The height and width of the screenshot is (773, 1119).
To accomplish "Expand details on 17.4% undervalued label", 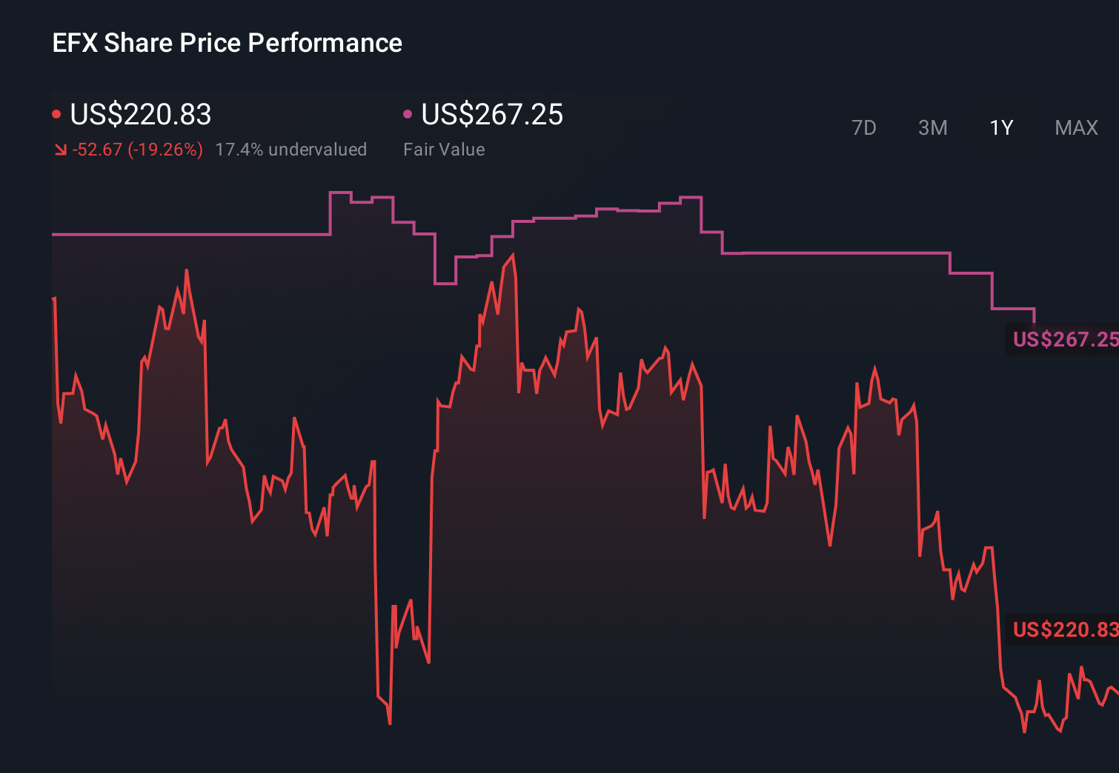I will [x=291, y=150].
